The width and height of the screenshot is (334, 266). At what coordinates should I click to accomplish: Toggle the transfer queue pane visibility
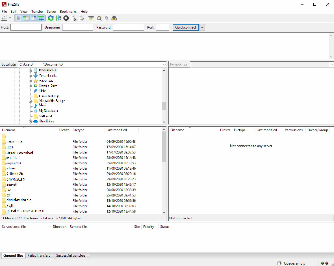pos(41,18)
